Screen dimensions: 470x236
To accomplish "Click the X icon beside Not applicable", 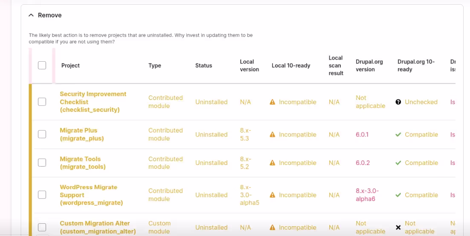I will (x=398, y=227).
